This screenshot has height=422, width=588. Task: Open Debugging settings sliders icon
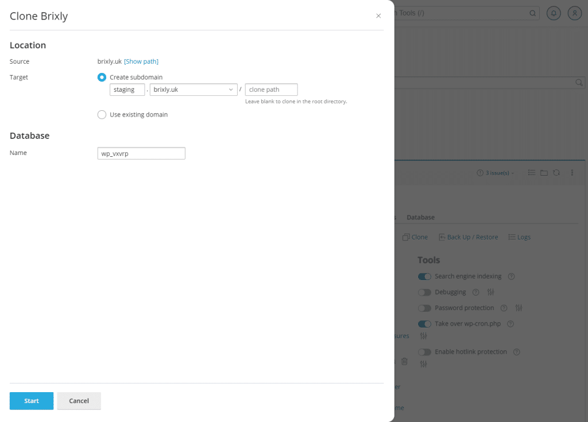pos(490,292)
